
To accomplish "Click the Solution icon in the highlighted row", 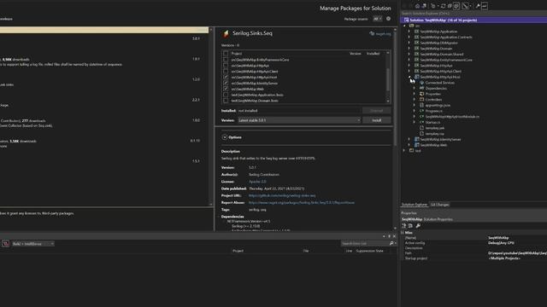I will 407,20.
